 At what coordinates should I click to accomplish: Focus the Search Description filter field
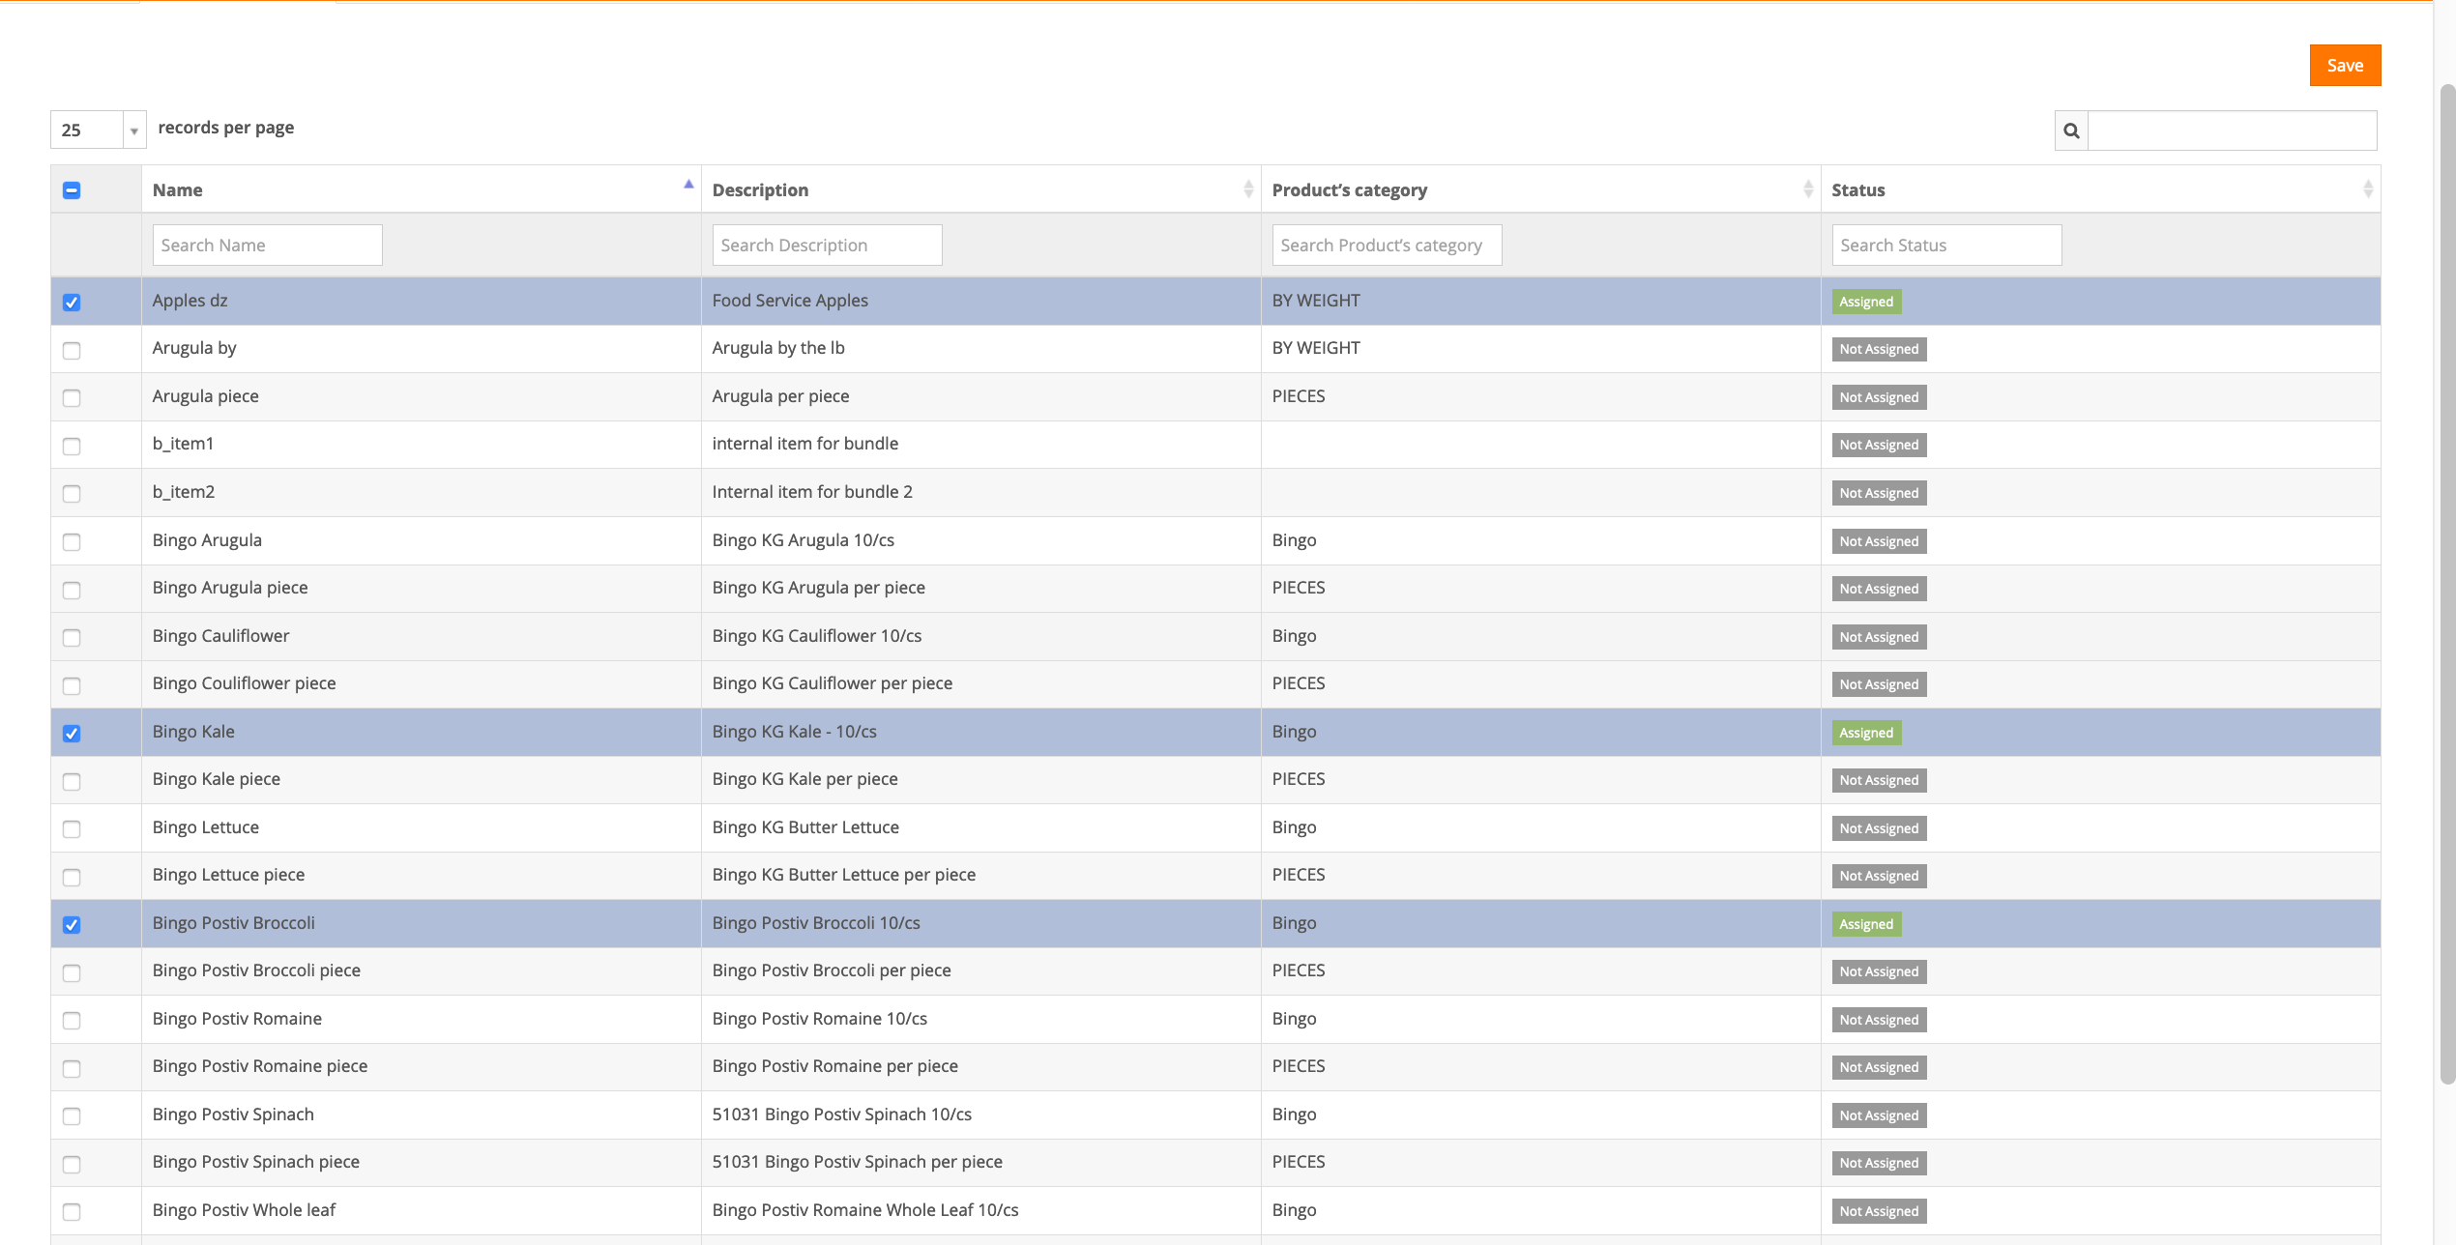tap(827, 246)
